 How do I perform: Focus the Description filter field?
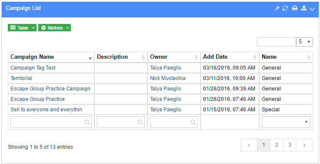[x=121, y=122]
